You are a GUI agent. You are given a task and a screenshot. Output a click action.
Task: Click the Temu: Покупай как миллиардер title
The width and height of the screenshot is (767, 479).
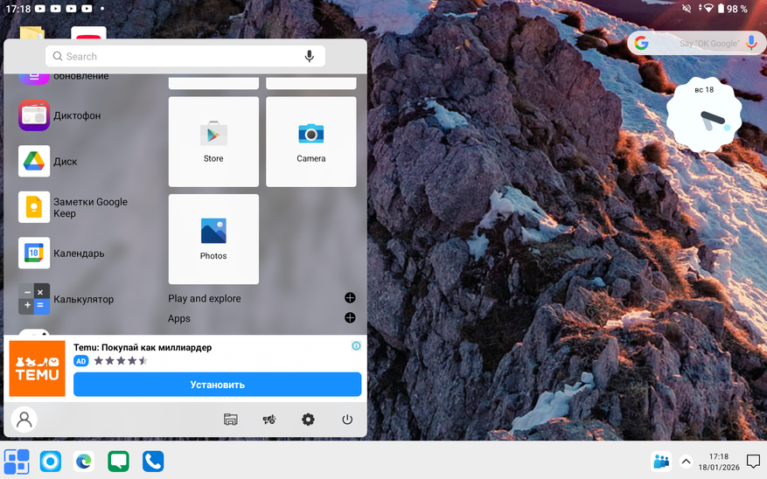pos(143,348)
